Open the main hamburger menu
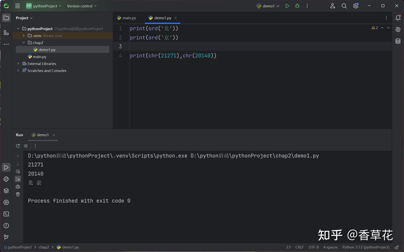Viewport: 404px width, 252px height. click(17, 6)
